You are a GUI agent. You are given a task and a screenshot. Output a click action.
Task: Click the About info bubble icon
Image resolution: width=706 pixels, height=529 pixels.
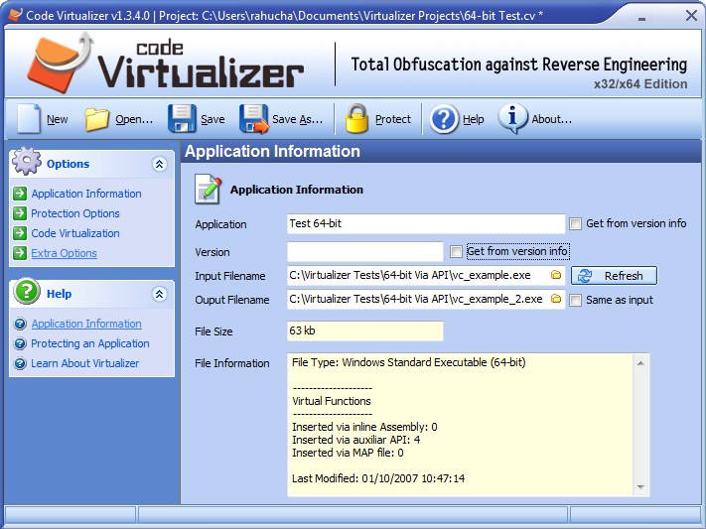pos(512,119)
